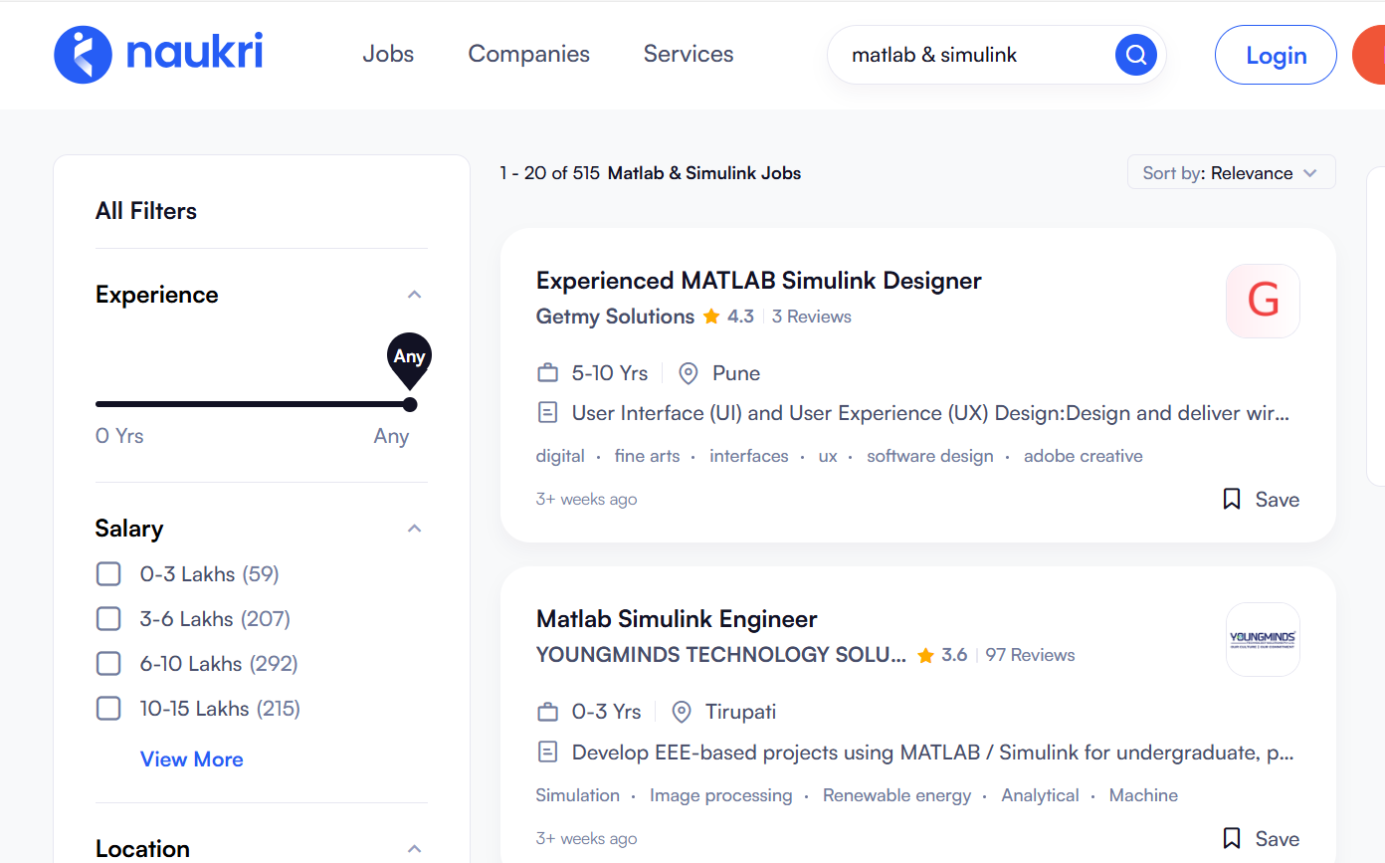The width and height of the screenshot is (1385, 863).
Task: Click the search field containing 'matlab & simulink'
Action: 970,55
